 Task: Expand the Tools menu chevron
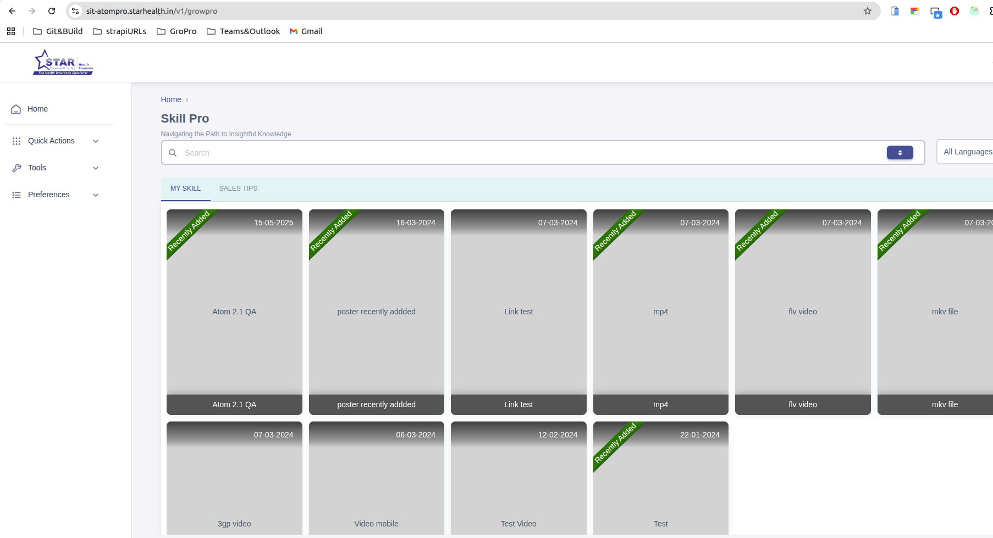(96, 168)
